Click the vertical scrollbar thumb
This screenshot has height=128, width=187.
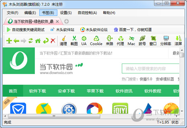click(182, 55)
